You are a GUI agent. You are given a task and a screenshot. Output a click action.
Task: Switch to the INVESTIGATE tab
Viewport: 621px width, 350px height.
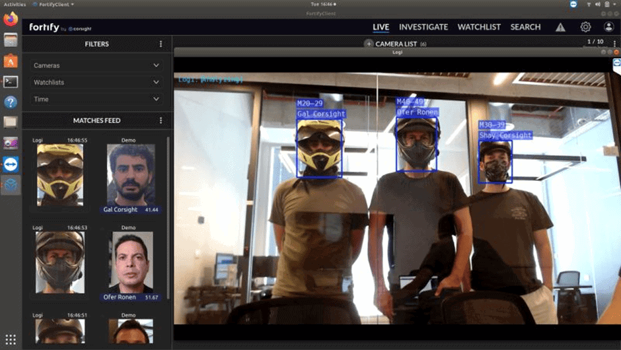[423, 27]
